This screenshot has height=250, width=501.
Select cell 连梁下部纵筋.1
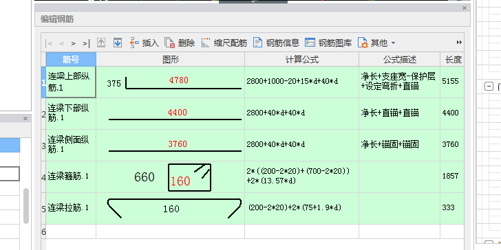tap(71, 113)
